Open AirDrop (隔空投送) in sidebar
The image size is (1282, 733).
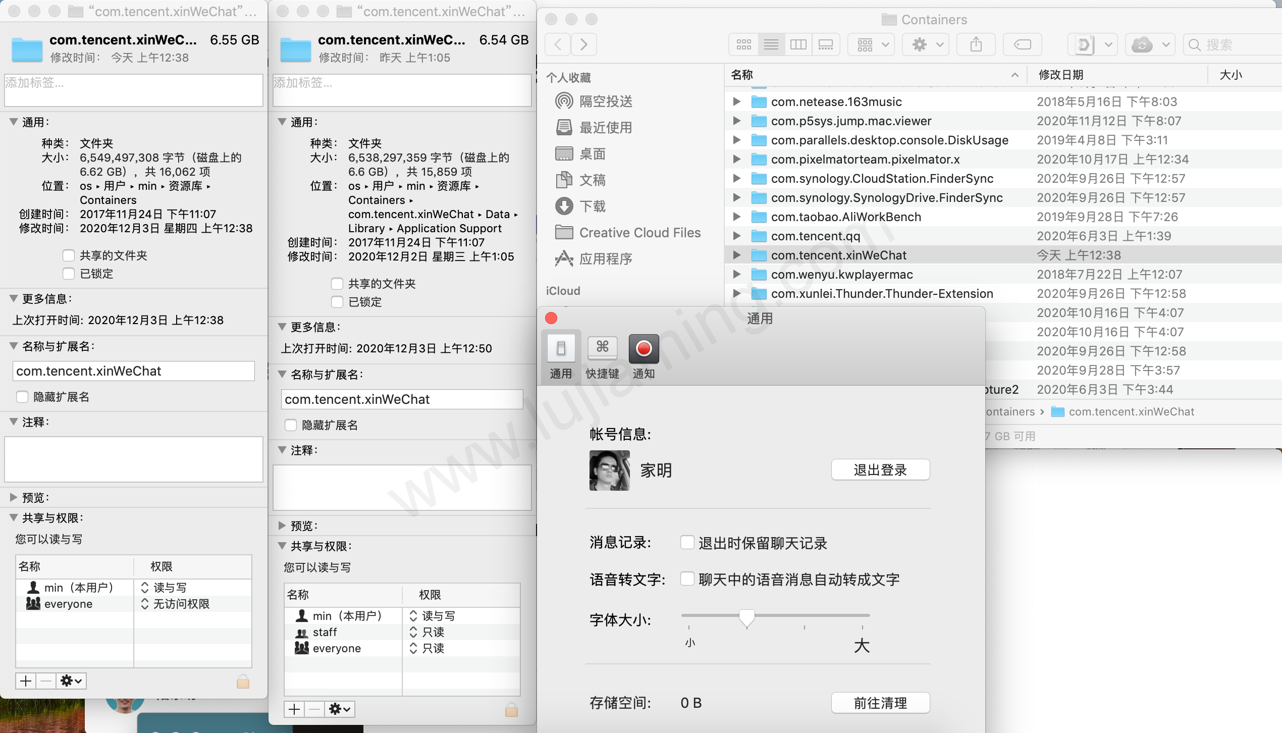coord(605,101)
